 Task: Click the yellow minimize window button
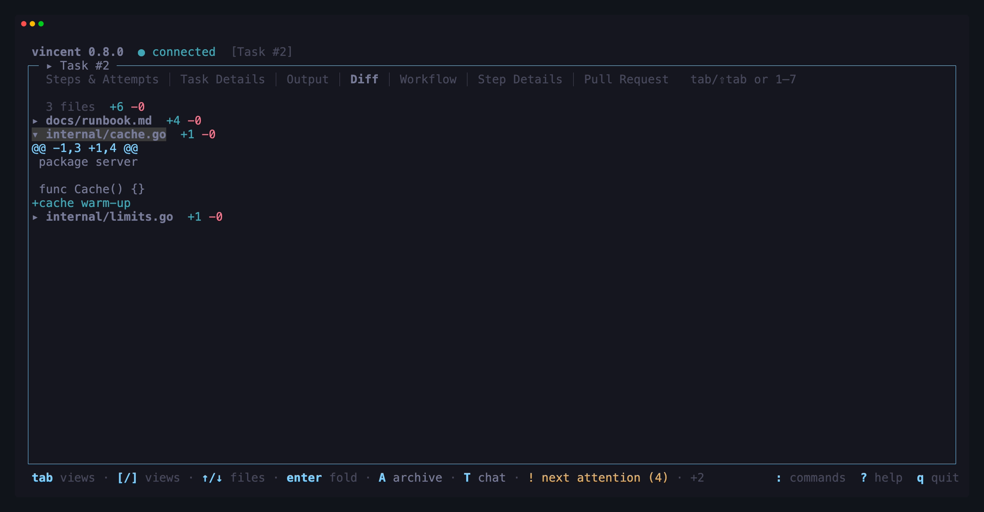tap(32, 24)
